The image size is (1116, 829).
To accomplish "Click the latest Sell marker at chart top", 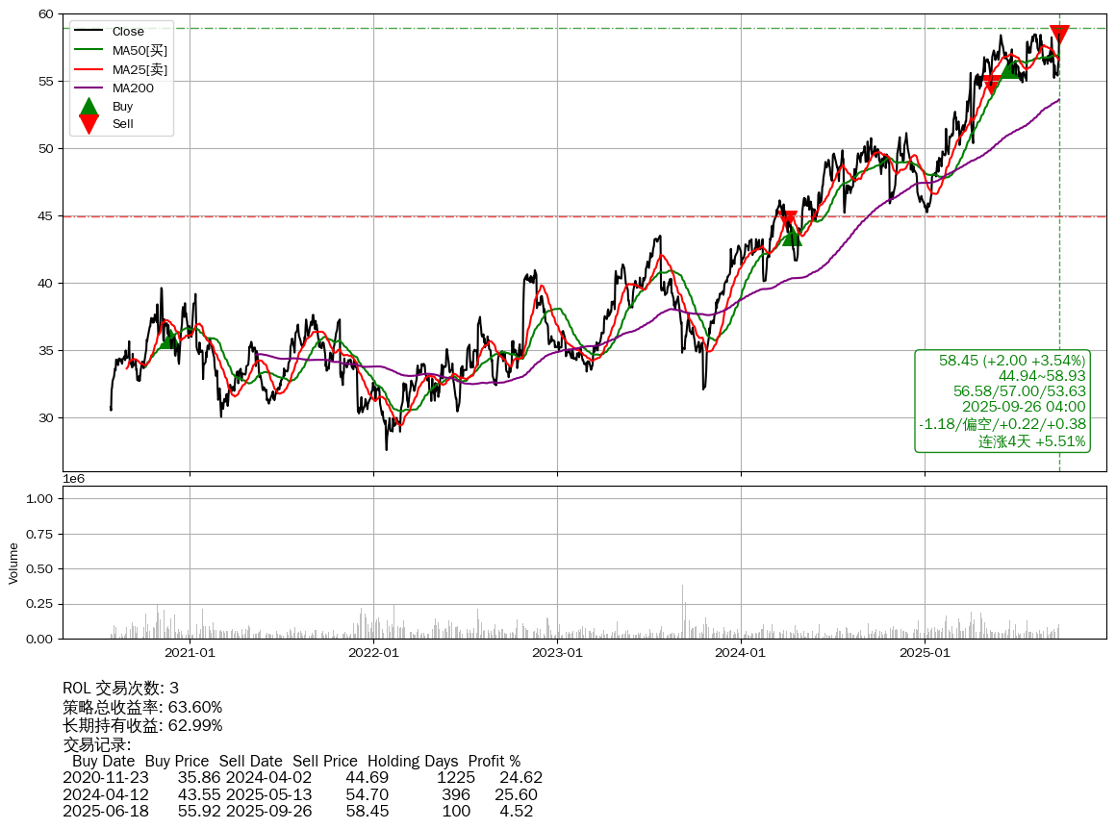I will 1059,35.
